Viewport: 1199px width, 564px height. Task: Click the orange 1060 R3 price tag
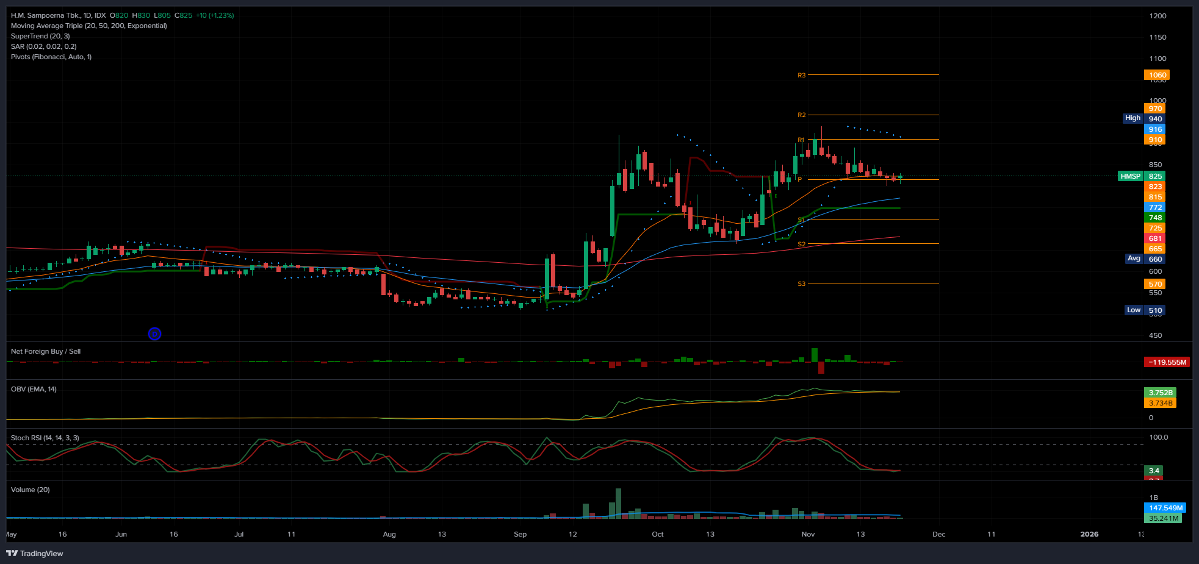click(x=1156, y=75)
